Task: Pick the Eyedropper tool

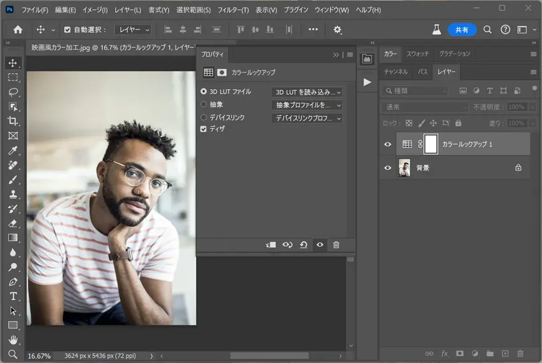Action: [x=13, y=151]
